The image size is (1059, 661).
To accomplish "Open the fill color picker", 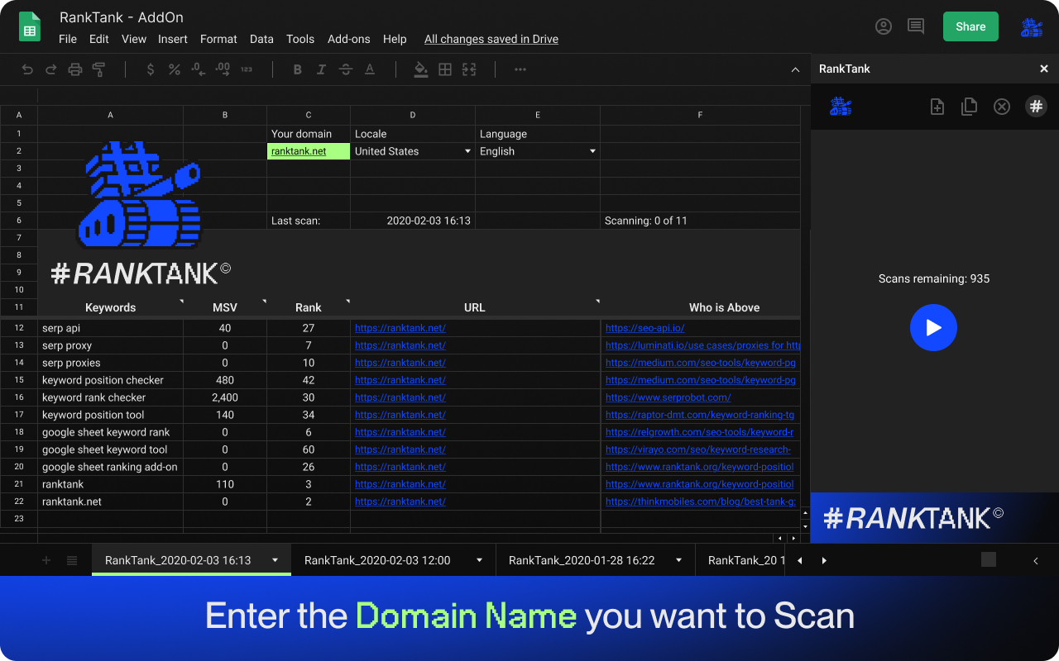I will (421, 69).
